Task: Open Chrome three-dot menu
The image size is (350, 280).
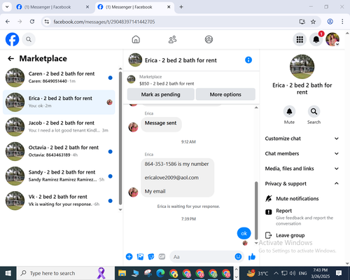Action: [x=342, y=22]
